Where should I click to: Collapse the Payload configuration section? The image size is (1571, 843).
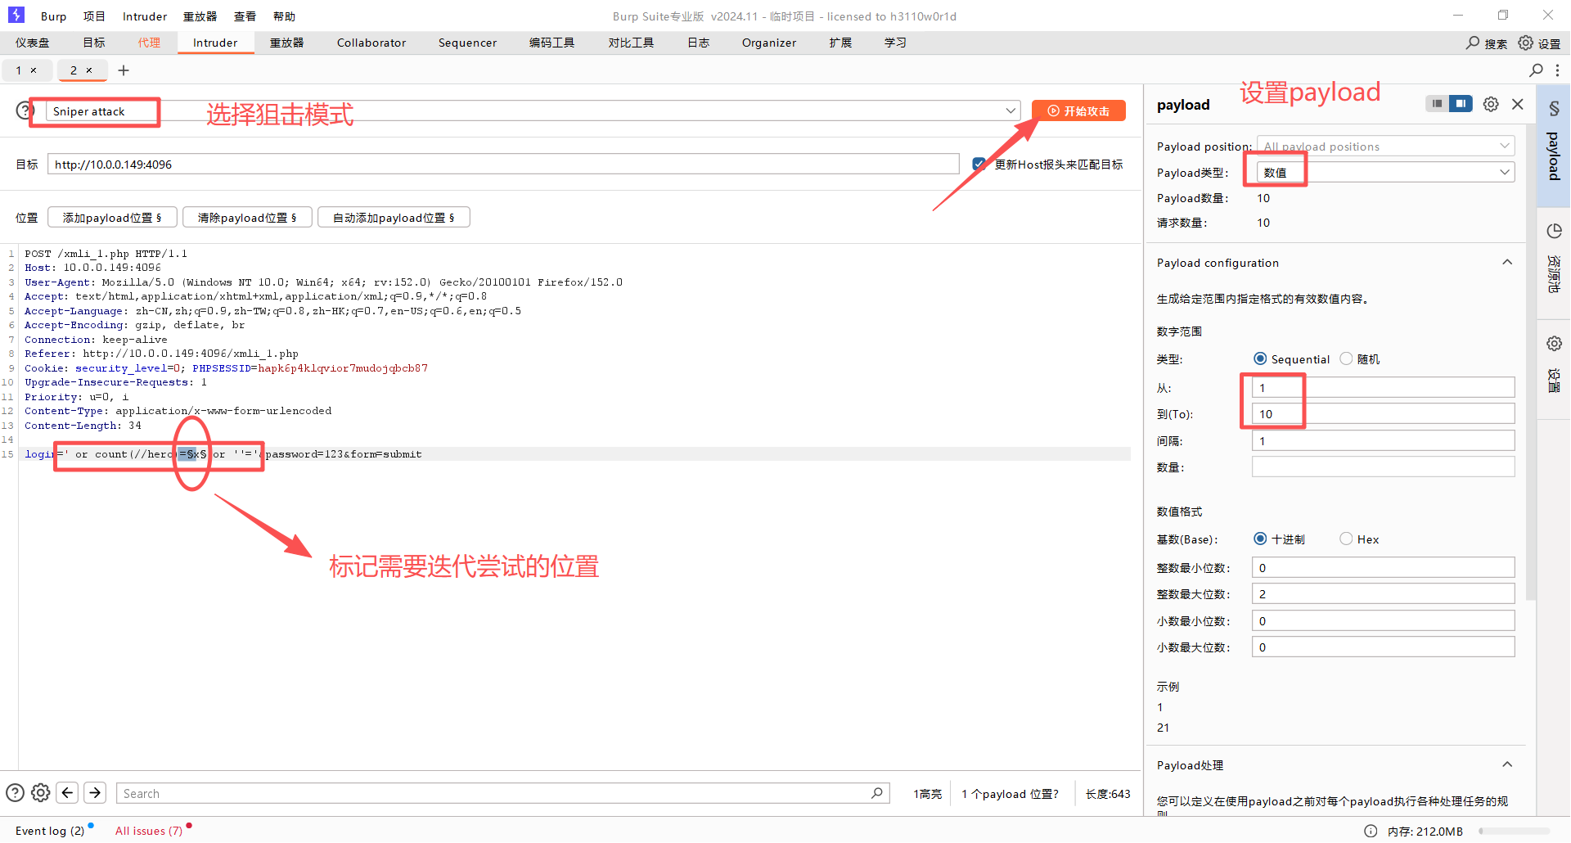pos(1507,263)
